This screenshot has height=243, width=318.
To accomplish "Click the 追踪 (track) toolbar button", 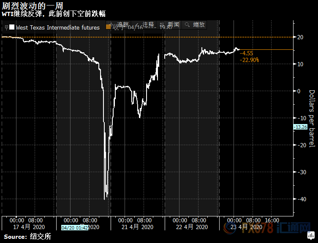I will click(119, 25).
